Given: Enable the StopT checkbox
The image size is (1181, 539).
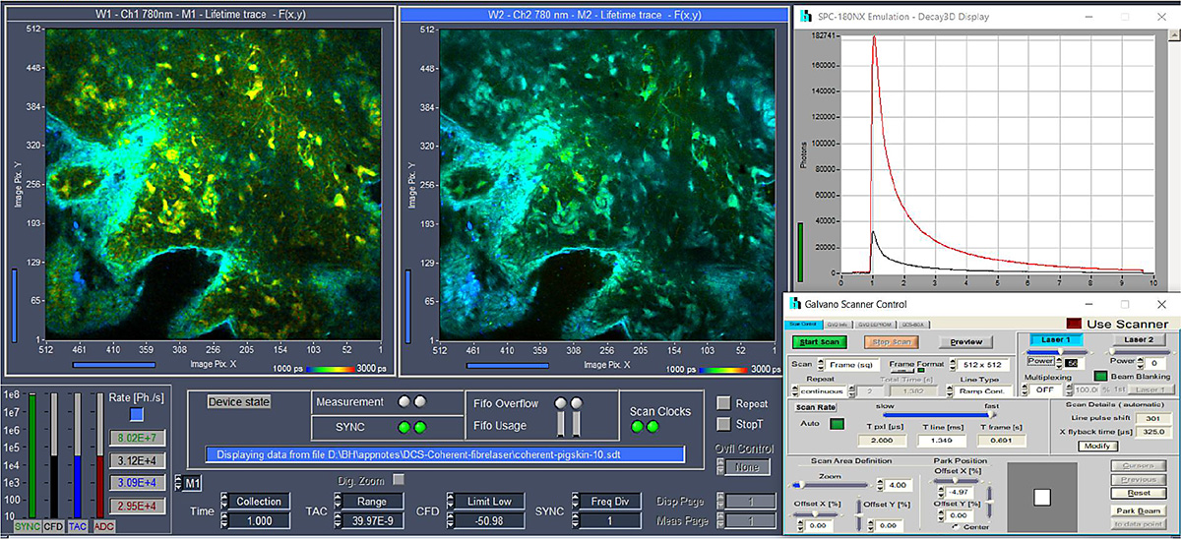Looking at the screenshot, I should 723,426.
